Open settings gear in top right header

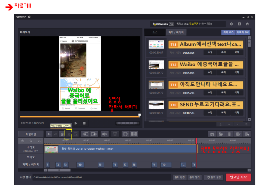click(231, 24)
